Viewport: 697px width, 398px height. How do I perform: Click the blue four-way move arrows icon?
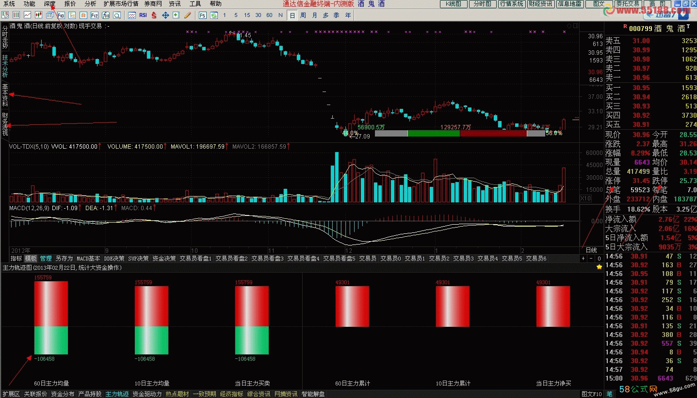coord(165,15)
